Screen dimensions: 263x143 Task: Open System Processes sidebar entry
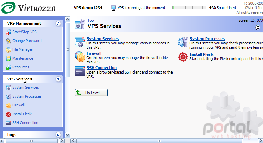[27, 96]
